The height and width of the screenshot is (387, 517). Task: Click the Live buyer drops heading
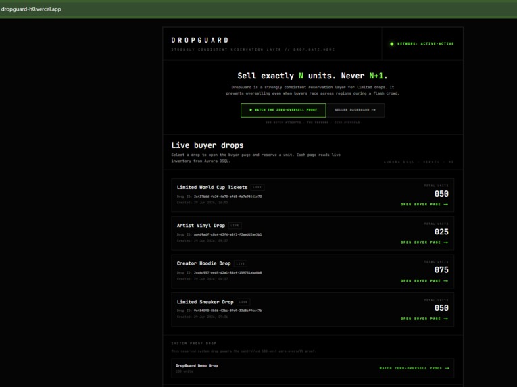pyautogui.click(x=207, y=145)
